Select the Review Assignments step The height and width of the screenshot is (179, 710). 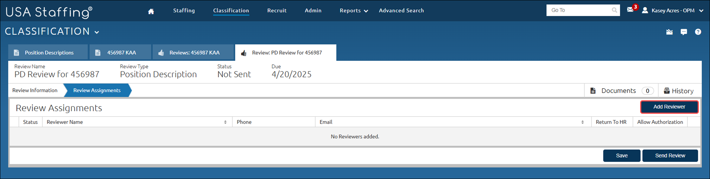97,90
